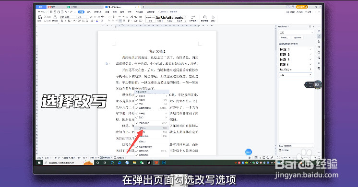
Task: Click the Undo arrow icon
Action: pyautogui.click(x=66, y=12)
